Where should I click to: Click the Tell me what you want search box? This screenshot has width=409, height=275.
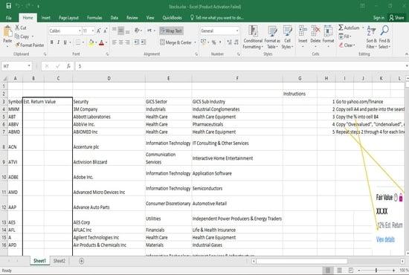point(217,18)
